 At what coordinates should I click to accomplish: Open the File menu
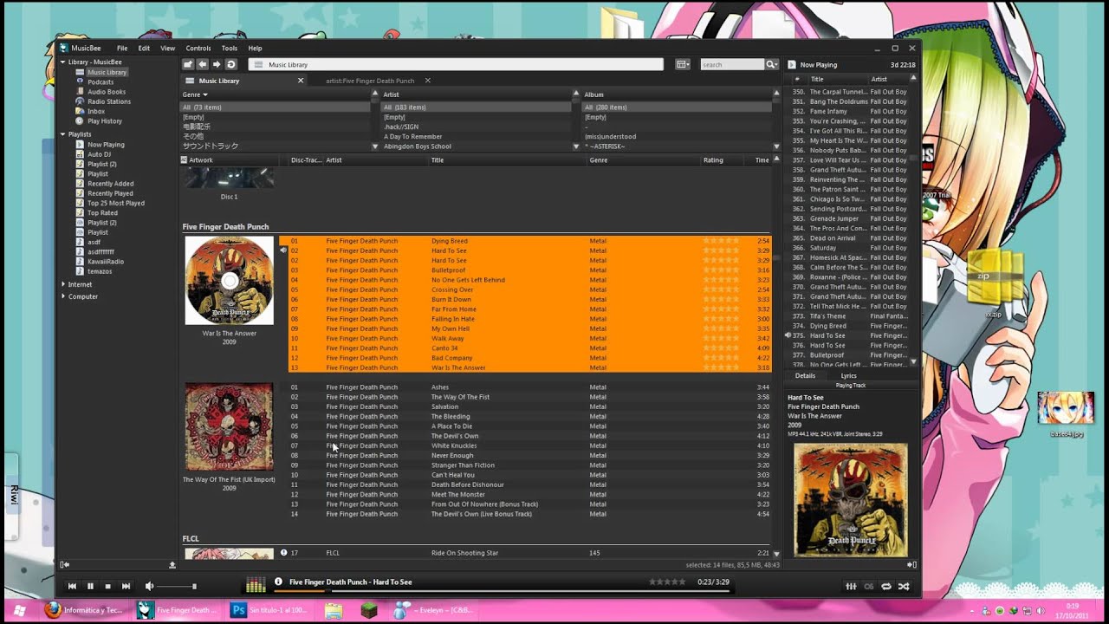point(122,49)
